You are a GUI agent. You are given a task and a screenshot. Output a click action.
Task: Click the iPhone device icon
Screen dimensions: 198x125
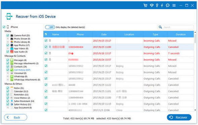8,27
